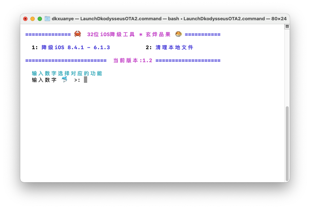Click option 2: 清理本地文件
This screenshot has height=209, width=310.
coord(174,47)
